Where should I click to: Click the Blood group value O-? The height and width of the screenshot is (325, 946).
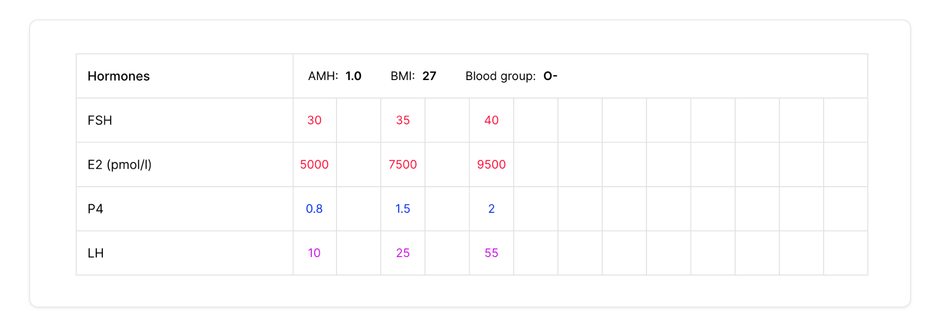(550, 76)
